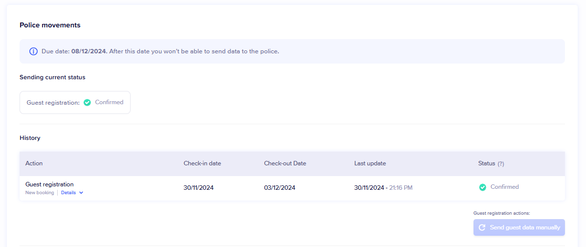The image size is (586, 247).
Task: Click the 30/11/2024 check-in date cell
Action: (199, 187)
